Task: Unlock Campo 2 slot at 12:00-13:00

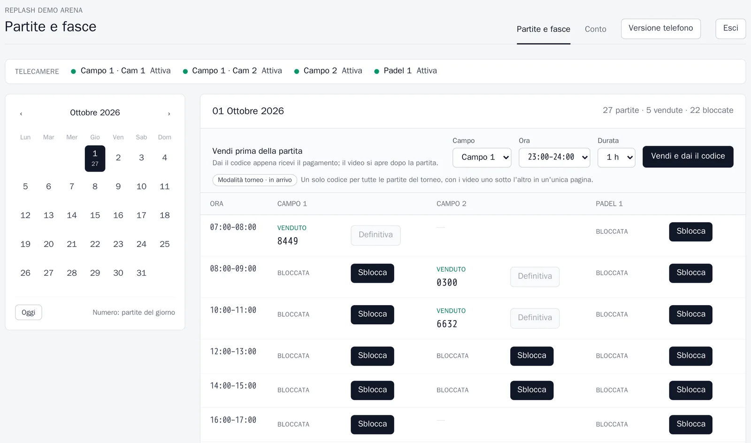Action: (531, 356)
